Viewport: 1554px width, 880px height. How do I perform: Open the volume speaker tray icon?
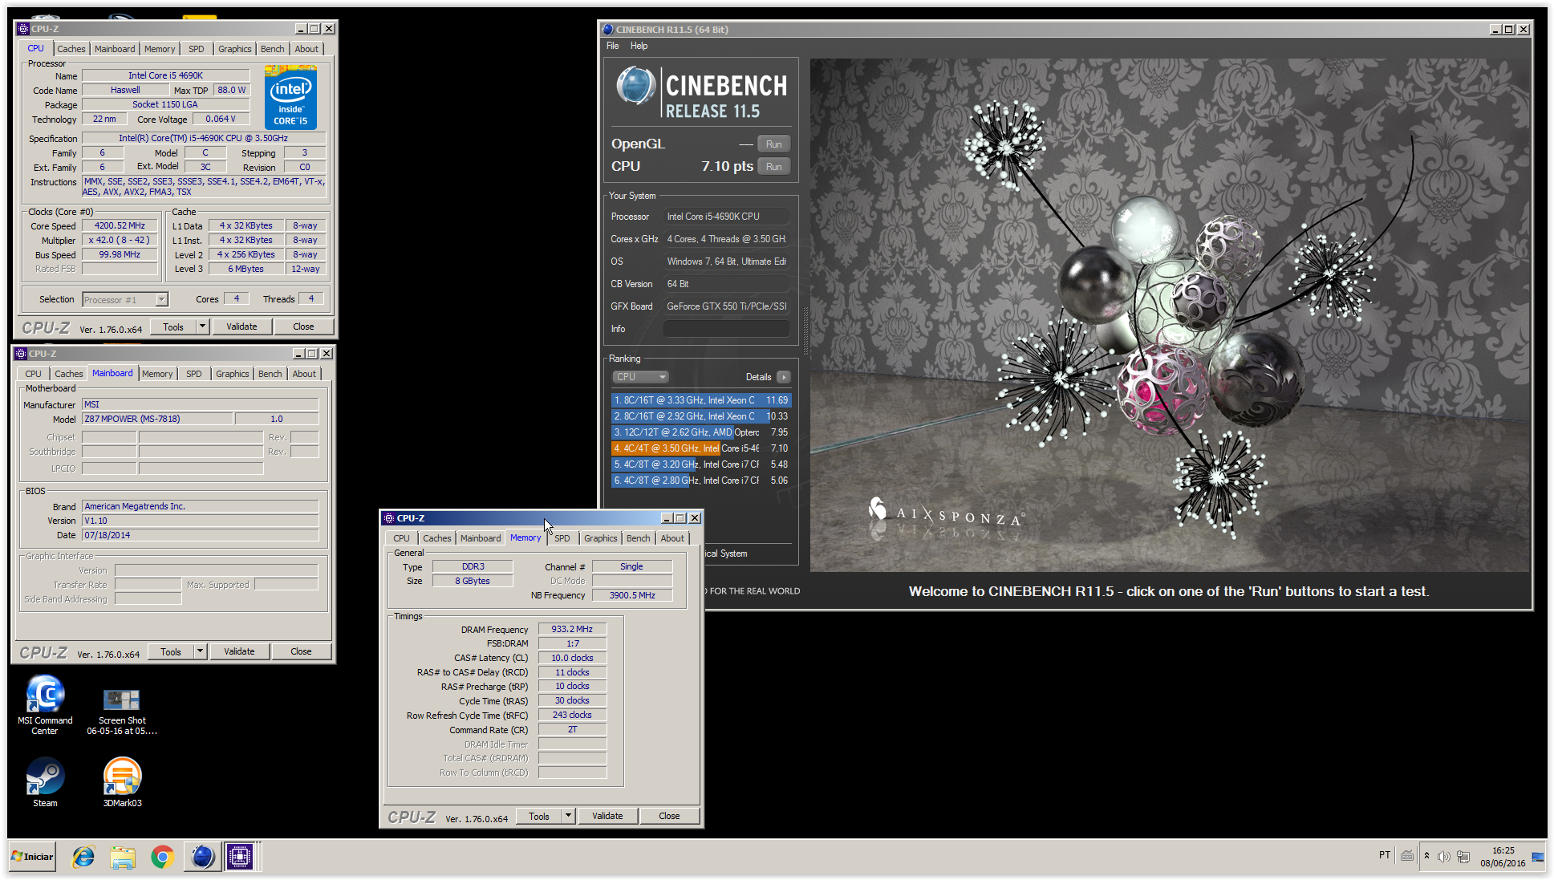pyautogui.click(x=1443, y=857)
